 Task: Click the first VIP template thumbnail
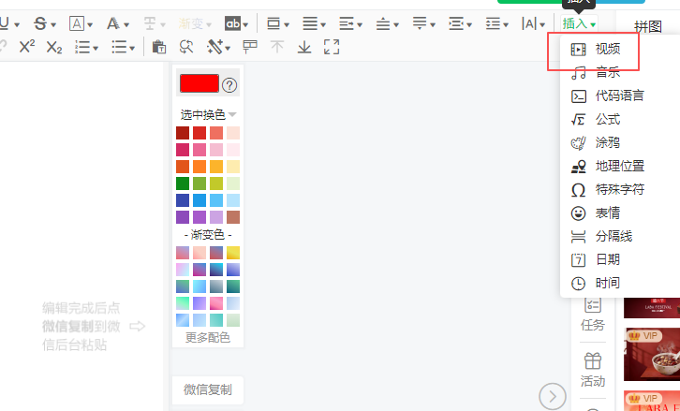[652, 354]
